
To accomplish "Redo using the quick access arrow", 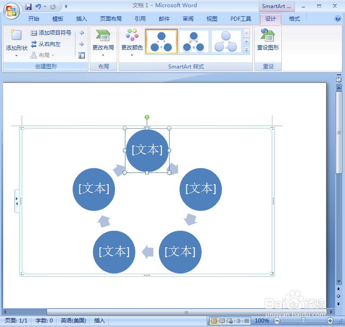I will (x=53, y=7).
